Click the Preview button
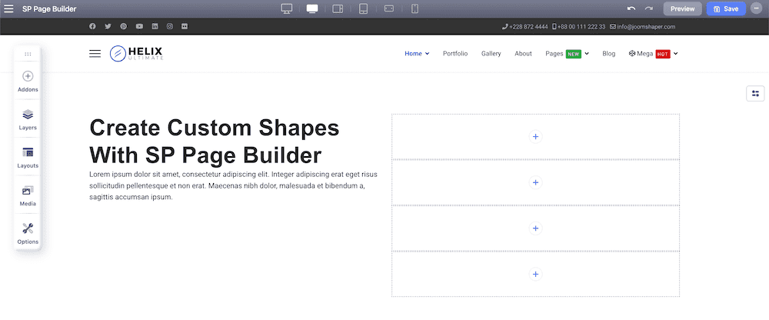Viewport: 769px width, 320px height. point(683,8)
